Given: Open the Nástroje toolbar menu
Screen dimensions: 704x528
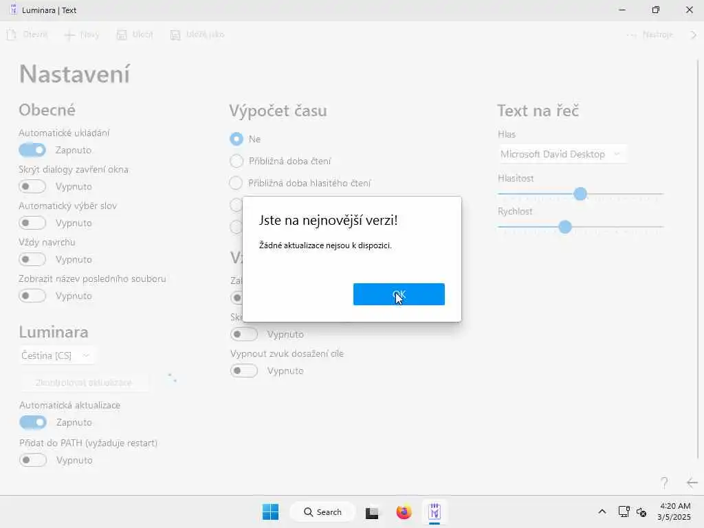Looking at the screenshot, I should coord(650,34).
